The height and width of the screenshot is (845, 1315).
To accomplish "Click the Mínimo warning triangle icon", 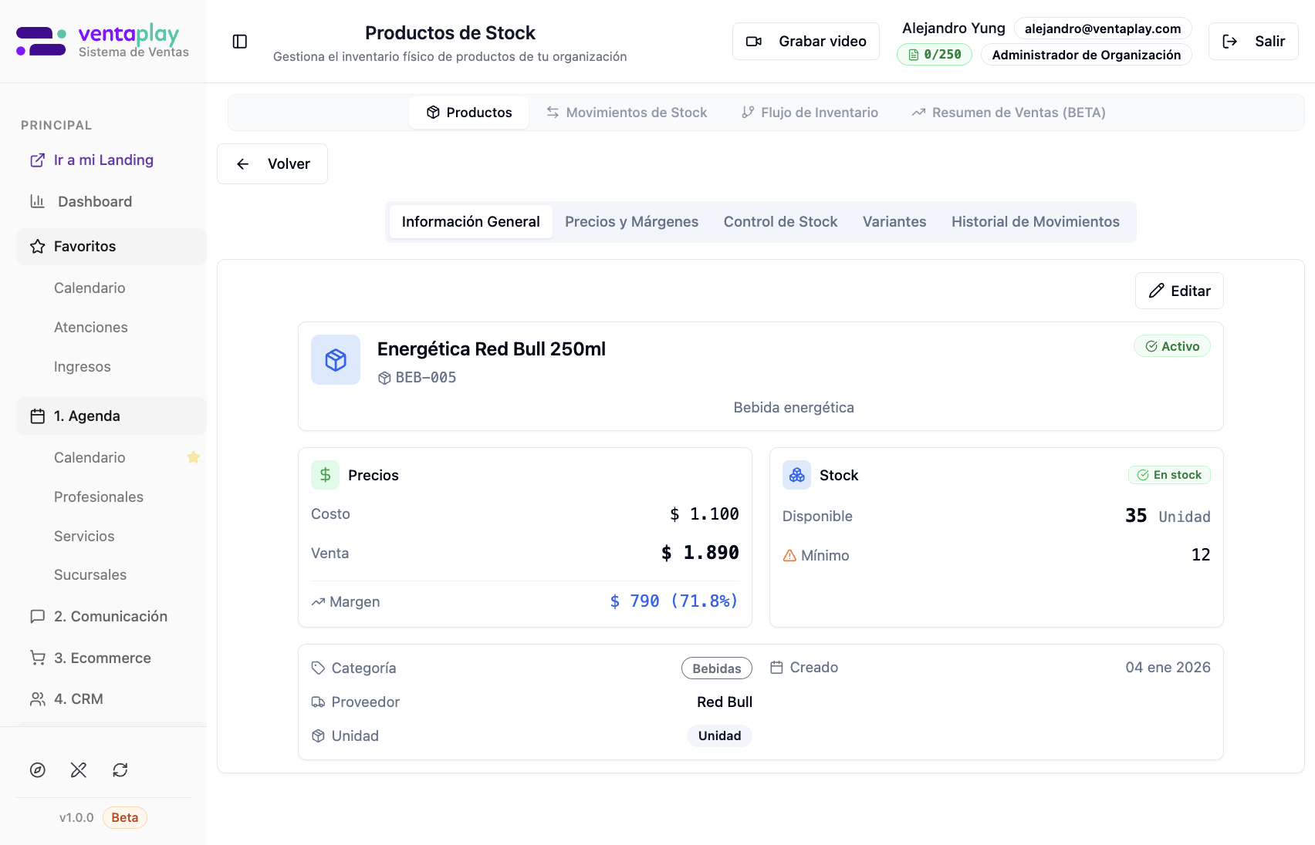I will pos(789,556).
